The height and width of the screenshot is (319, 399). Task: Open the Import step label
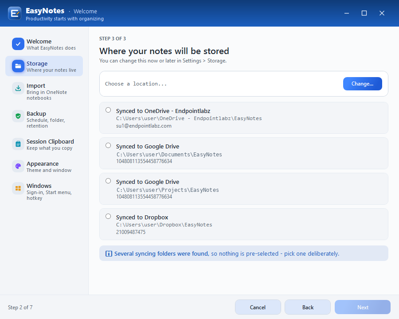36,86
